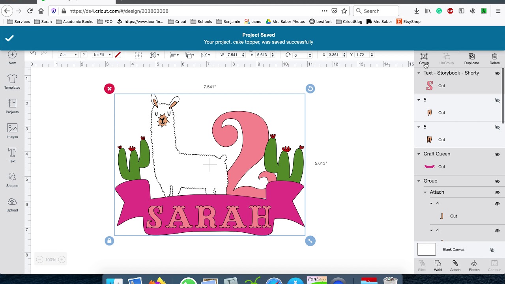Collapse the Craft Queen layer
Image resolution: width=505 pixels, height=284 pixels.
tap(419, 154)
